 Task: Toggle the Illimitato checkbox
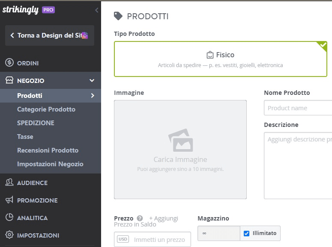coord(246,233)
